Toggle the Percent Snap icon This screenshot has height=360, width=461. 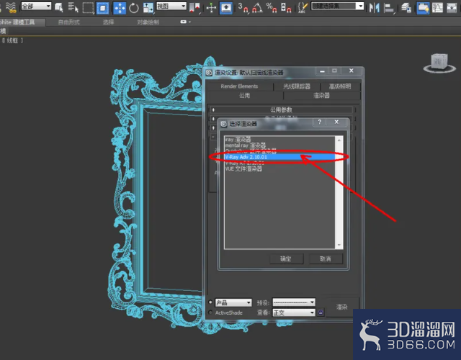pyautogui.click(x=272, y=8)
